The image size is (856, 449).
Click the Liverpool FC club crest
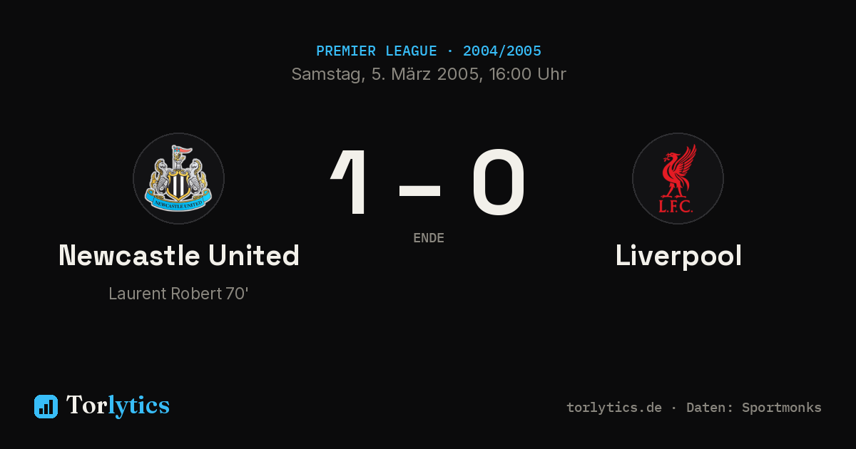click(x=678, y=178)
